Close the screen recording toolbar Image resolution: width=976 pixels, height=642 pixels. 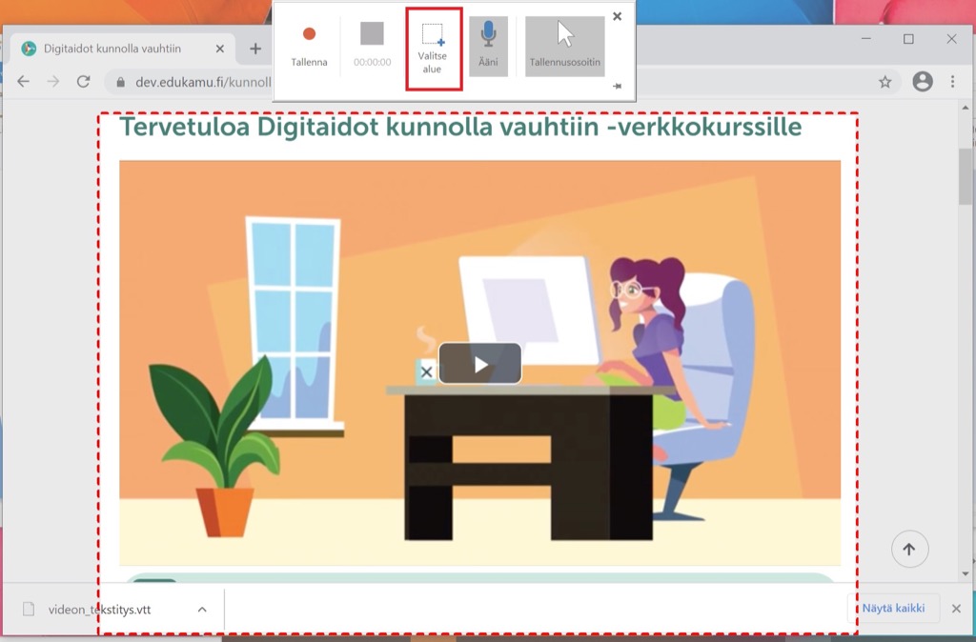[x=617, y=16]
